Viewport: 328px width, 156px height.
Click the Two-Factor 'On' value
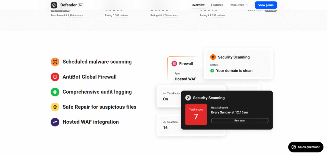click(x=166, y=99)
